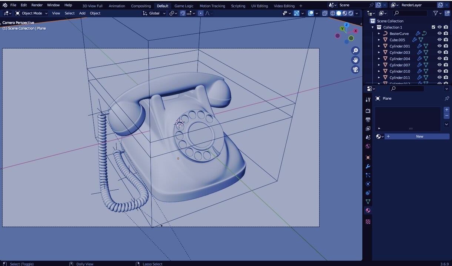Open the viewport Add menu
The image size is (452, 266).
point(82,13)
